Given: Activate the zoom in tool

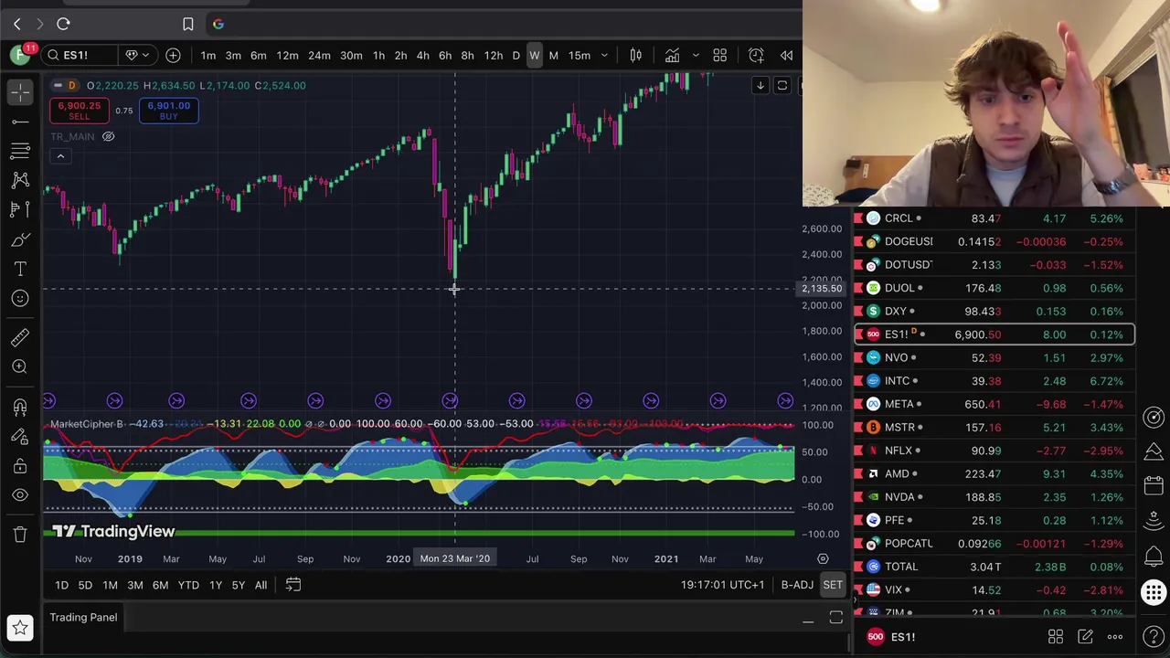Looking at the screenshot, I should [x=20, y=366].
